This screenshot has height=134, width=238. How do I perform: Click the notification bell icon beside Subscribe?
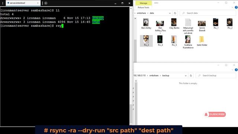click(x=206, y=114)
